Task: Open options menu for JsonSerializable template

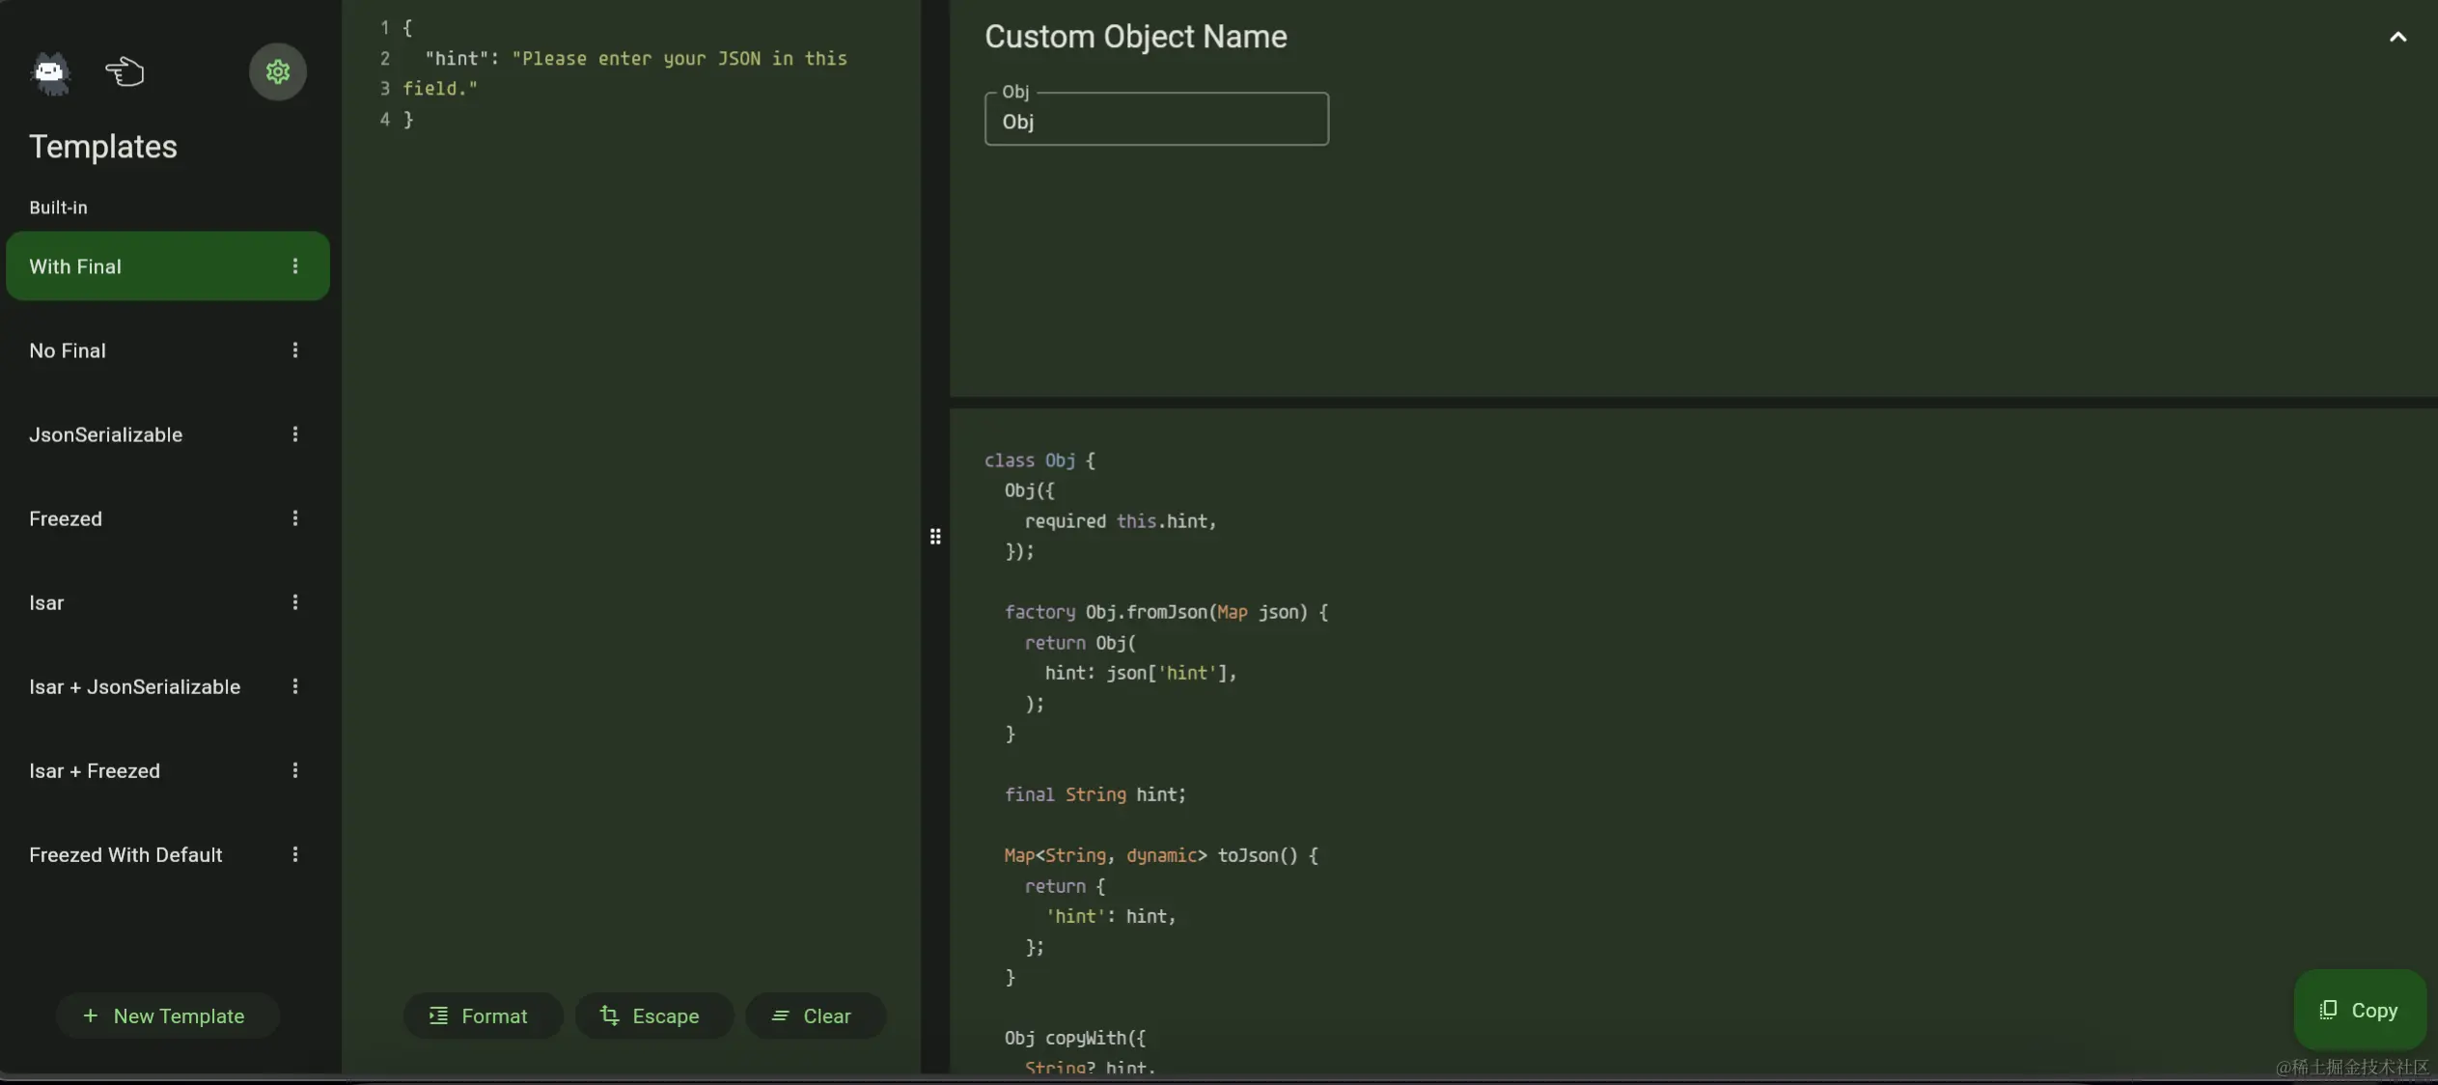Action: (x=295, y=434)
